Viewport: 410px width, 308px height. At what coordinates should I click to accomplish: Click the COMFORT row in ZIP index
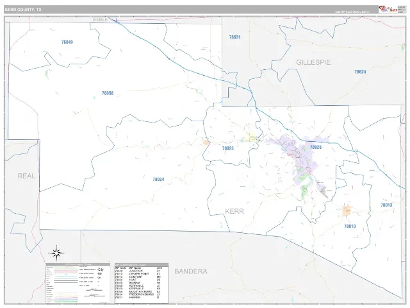(138, 277)
